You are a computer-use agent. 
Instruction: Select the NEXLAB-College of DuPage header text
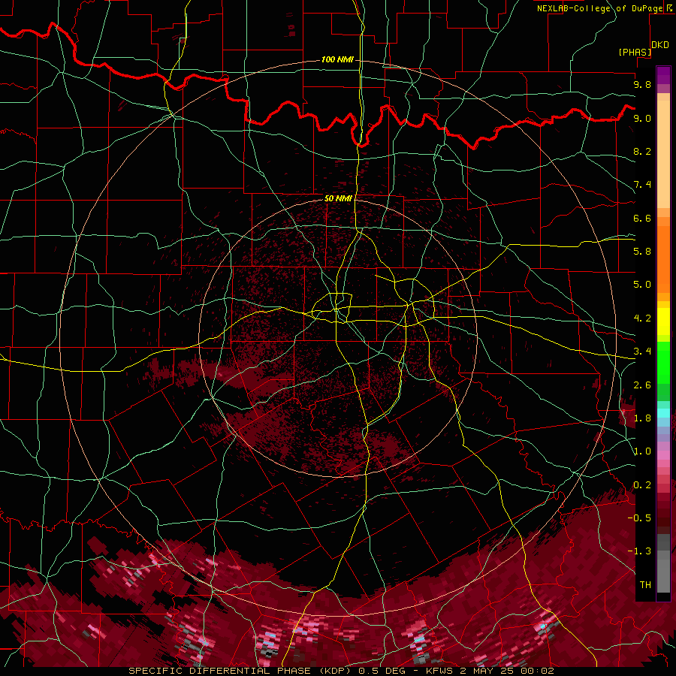600,8
